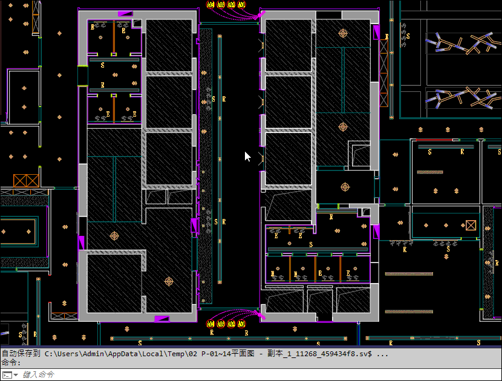Select the A01 tag above the corridor
Image resolution: width=502 pixels, height=381 pixels.
click(x=242, y=5)
